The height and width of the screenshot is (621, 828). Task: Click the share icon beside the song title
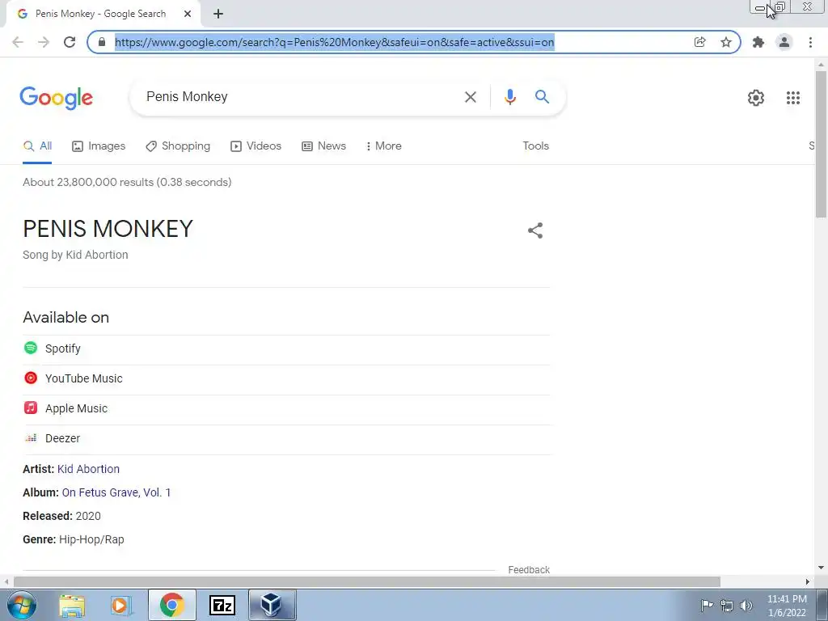point(535,230)
